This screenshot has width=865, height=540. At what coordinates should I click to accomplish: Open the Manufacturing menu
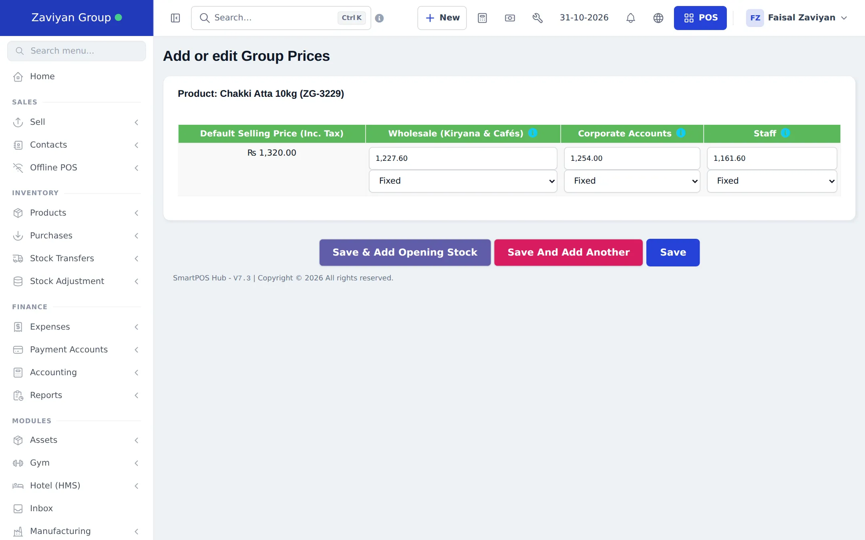(x=76, y=531)
